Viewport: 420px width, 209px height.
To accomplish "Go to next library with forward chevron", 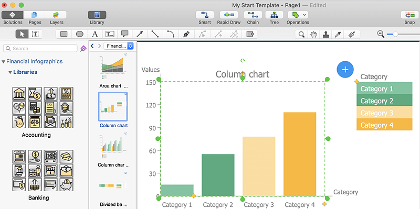I will (x=100, y=46).
